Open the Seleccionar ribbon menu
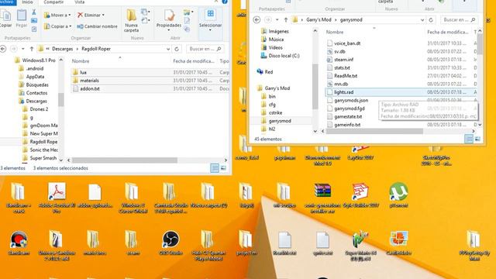 point(210,21)
